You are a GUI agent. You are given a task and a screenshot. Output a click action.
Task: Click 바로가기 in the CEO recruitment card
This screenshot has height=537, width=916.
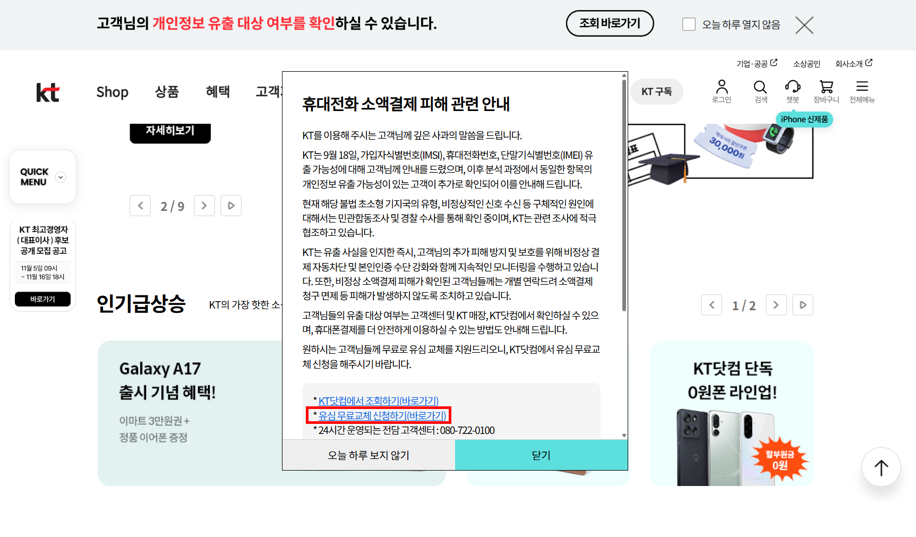(x=42, y=299)
